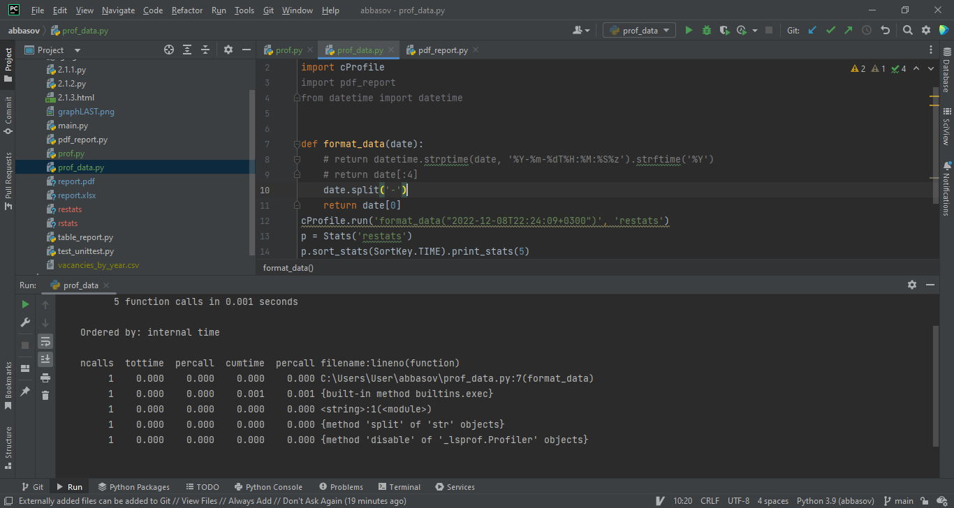Rerun prof_data in the Run panel
This screenshot has height=508, width=954.
click(x=25, y=304)
